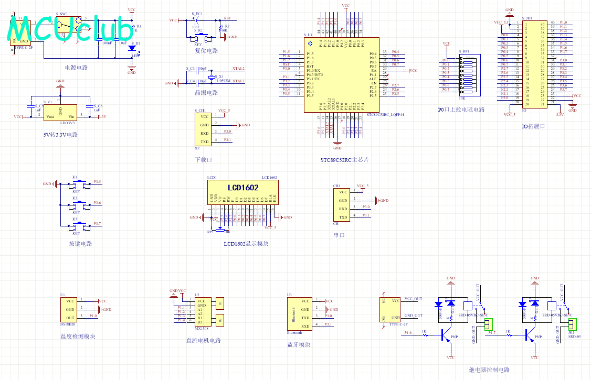Click the 电源电路 title label
This screenshot has width=591, height=380.
click(x=77, y=68)
